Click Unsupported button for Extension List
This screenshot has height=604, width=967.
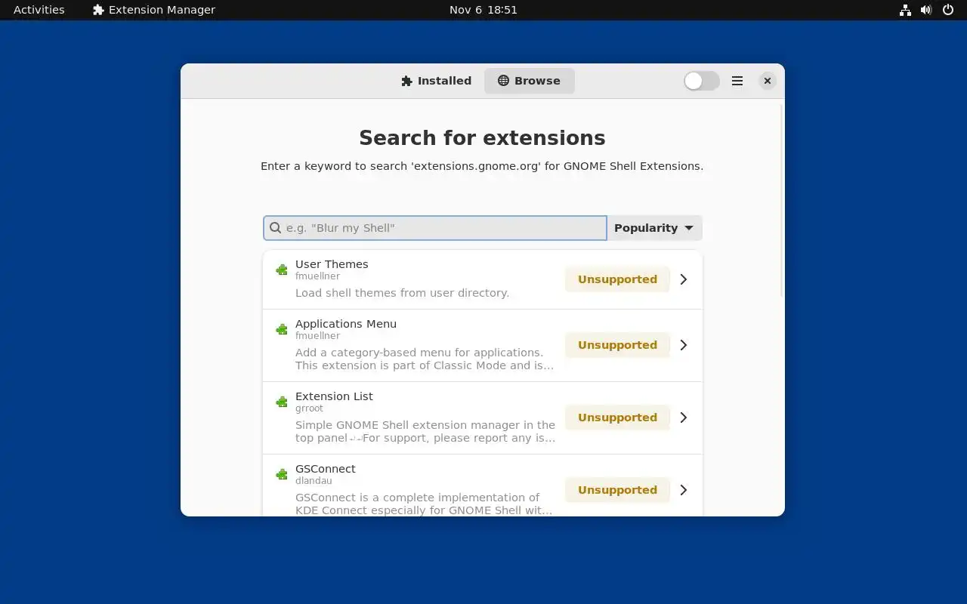coord(617,418)
